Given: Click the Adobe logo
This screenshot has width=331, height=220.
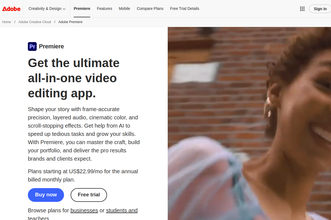Looking at the screenshot, I should [x=11, y=9].
